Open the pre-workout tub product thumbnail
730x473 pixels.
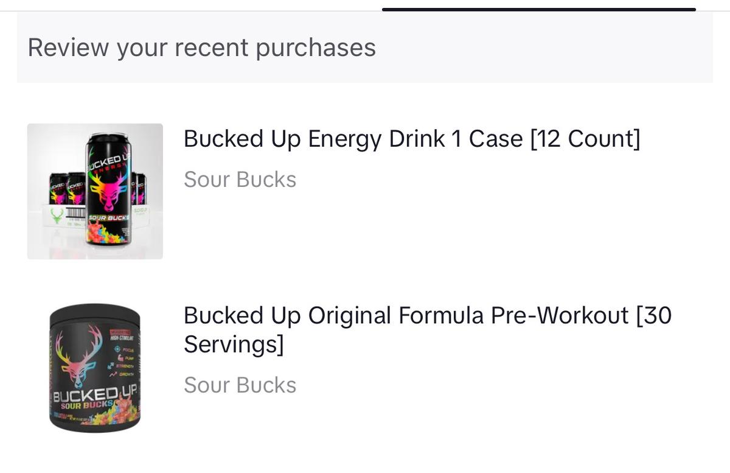coord(95,368)
